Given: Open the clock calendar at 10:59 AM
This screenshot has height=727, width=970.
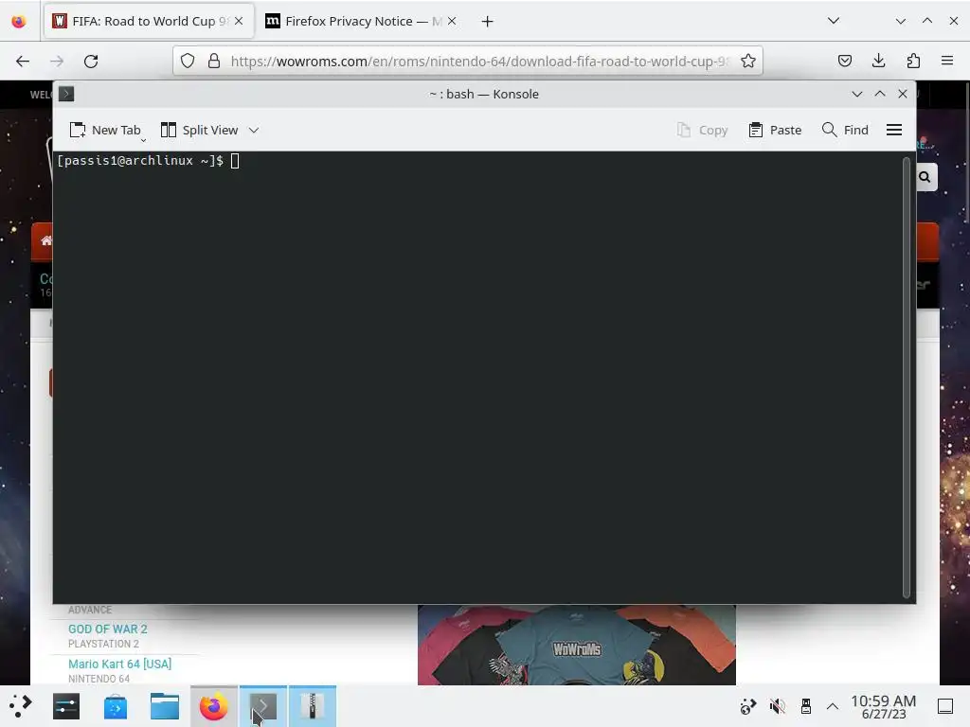Looking at the screenshot, I should 884,706.
